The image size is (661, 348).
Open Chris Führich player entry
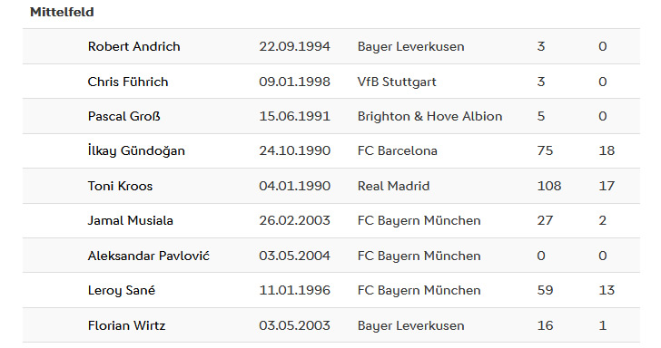[128, 82]
